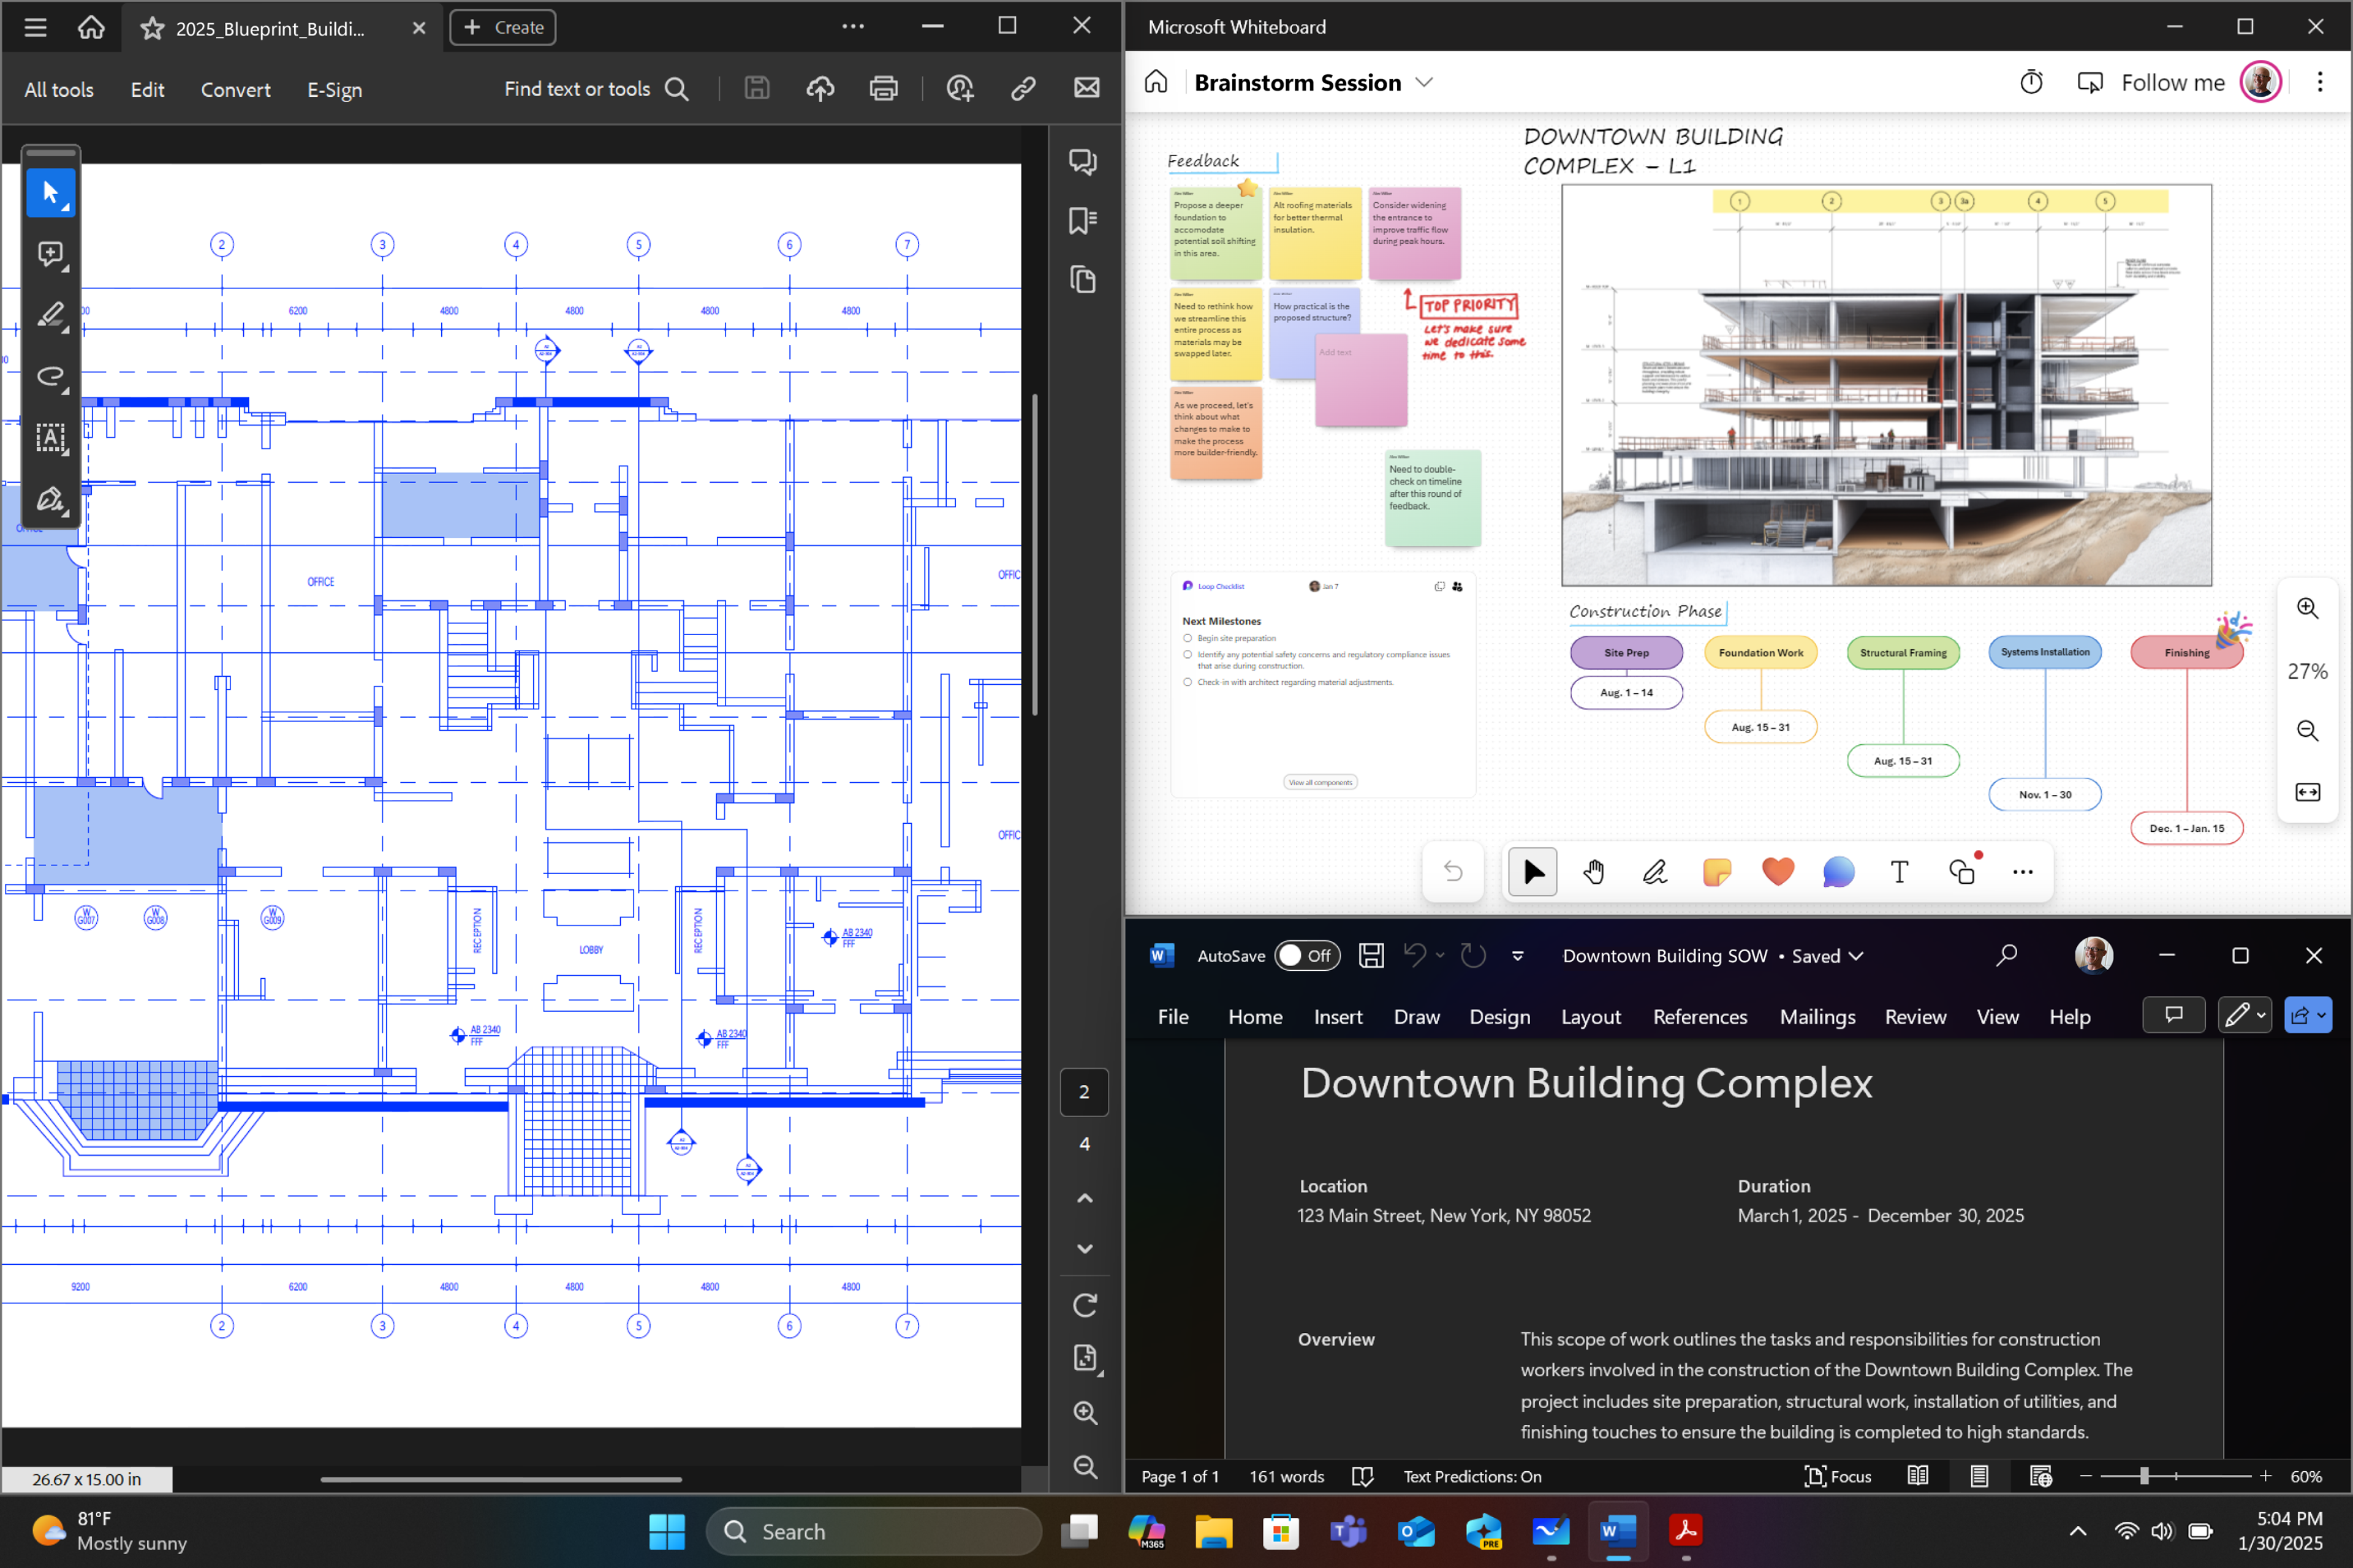This screenshot has height=1568, width=2353.
Task: Click the Whiteboard fit to screen icon
Action: pyautogui.click(x=2307, y=792)
